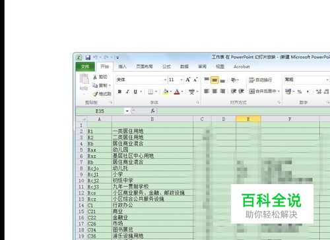Click the phonetic guide 文 icon
The width and height of the screenshot is (330, 240).
(x=191, y=91)
